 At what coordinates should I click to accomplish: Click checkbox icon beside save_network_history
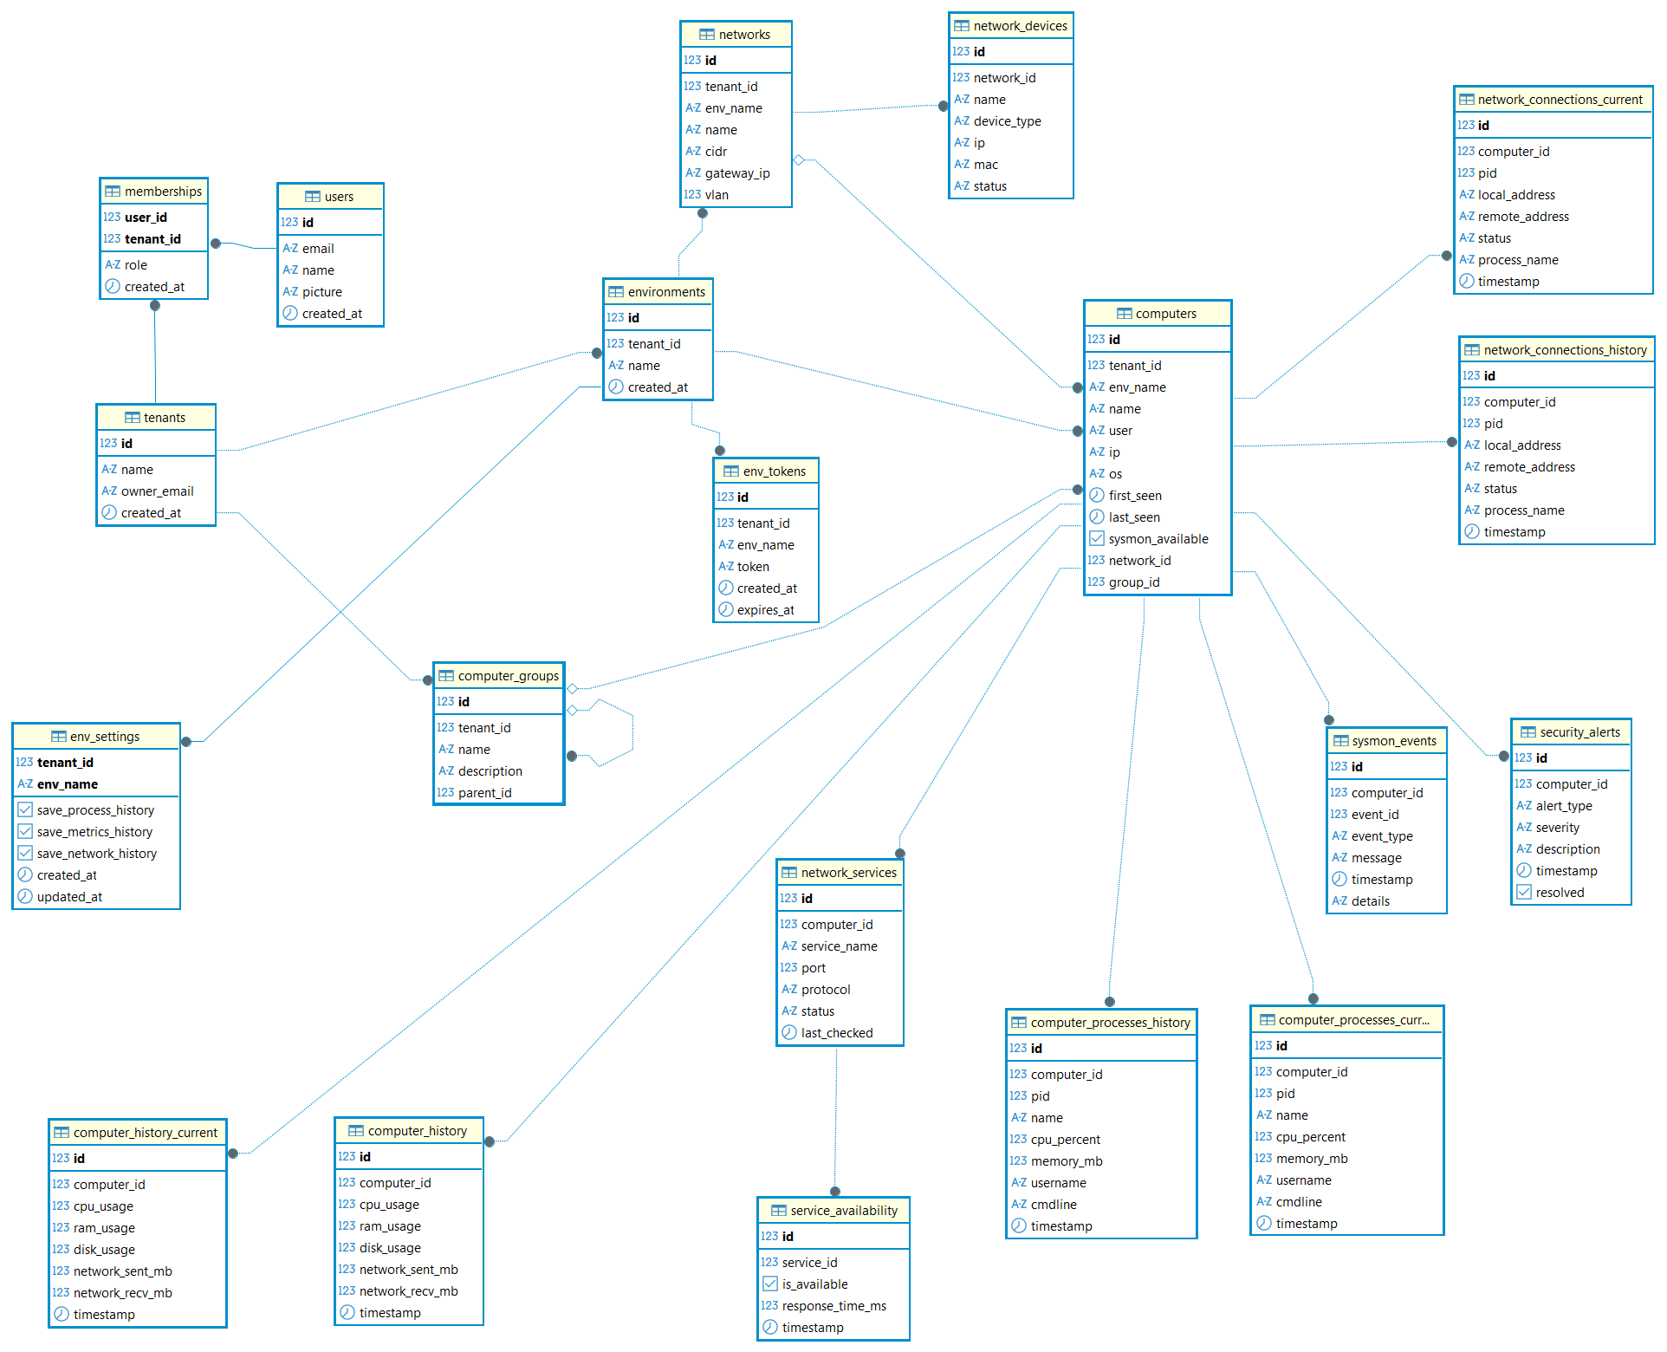click(x=25, y=854)
